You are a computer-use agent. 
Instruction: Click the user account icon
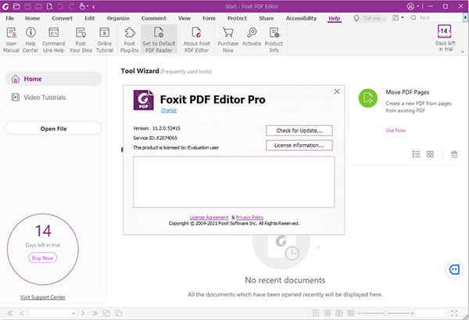coord(410,6)
